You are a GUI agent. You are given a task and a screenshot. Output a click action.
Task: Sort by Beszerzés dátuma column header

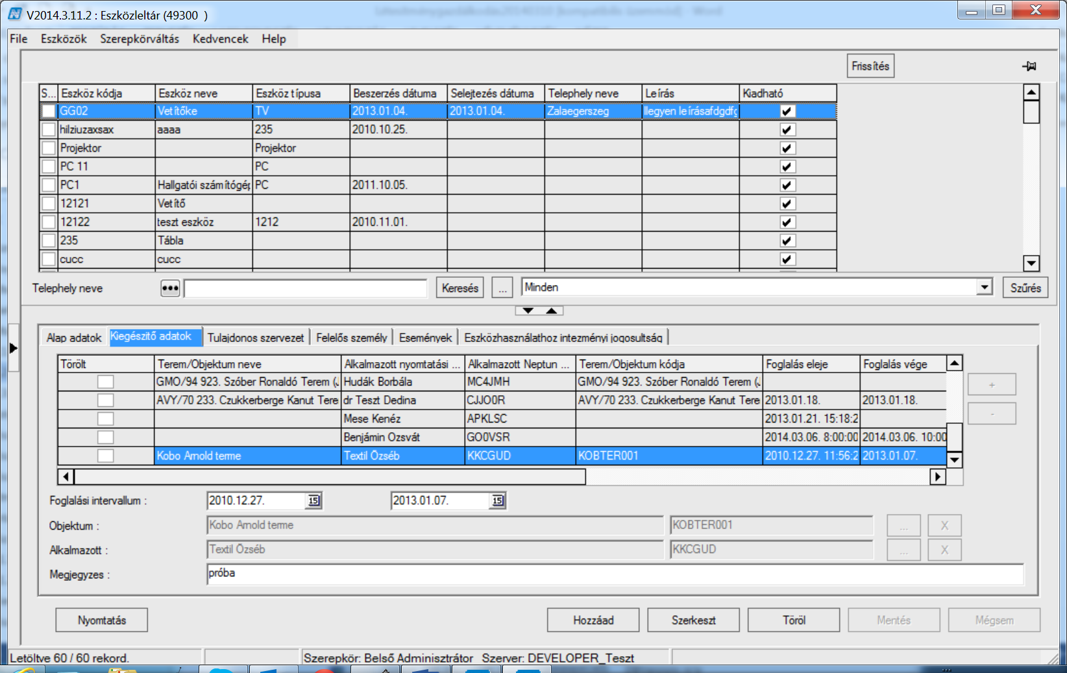tap(399, 93)
